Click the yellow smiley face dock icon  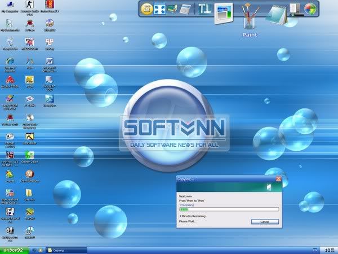(x=147, y=9)
